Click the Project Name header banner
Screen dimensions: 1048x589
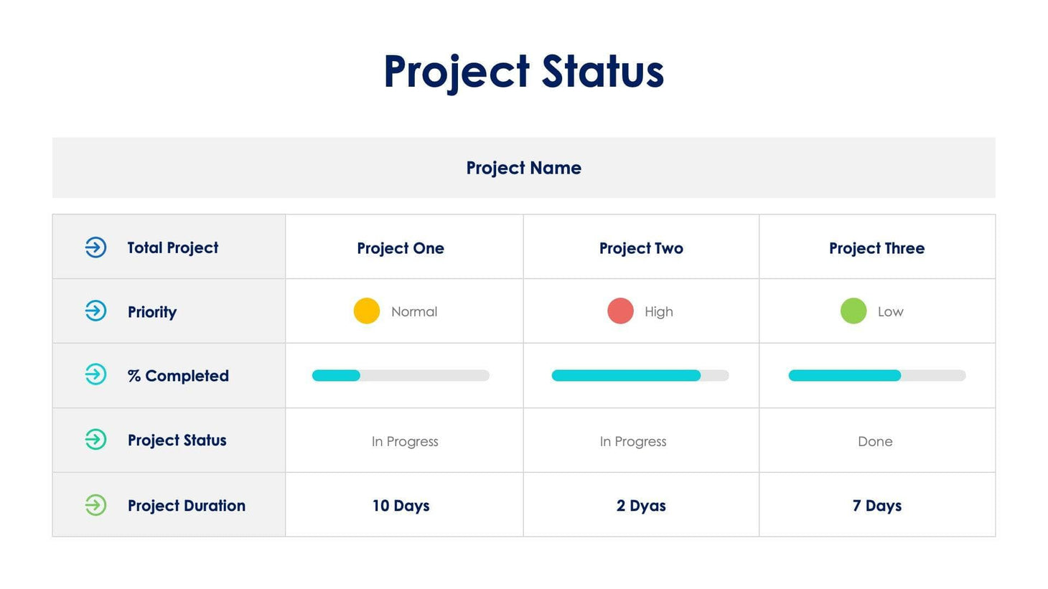[523, 168]
